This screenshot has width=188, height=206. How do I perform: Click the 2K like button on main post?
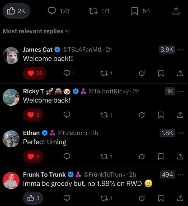pos(16,11)
